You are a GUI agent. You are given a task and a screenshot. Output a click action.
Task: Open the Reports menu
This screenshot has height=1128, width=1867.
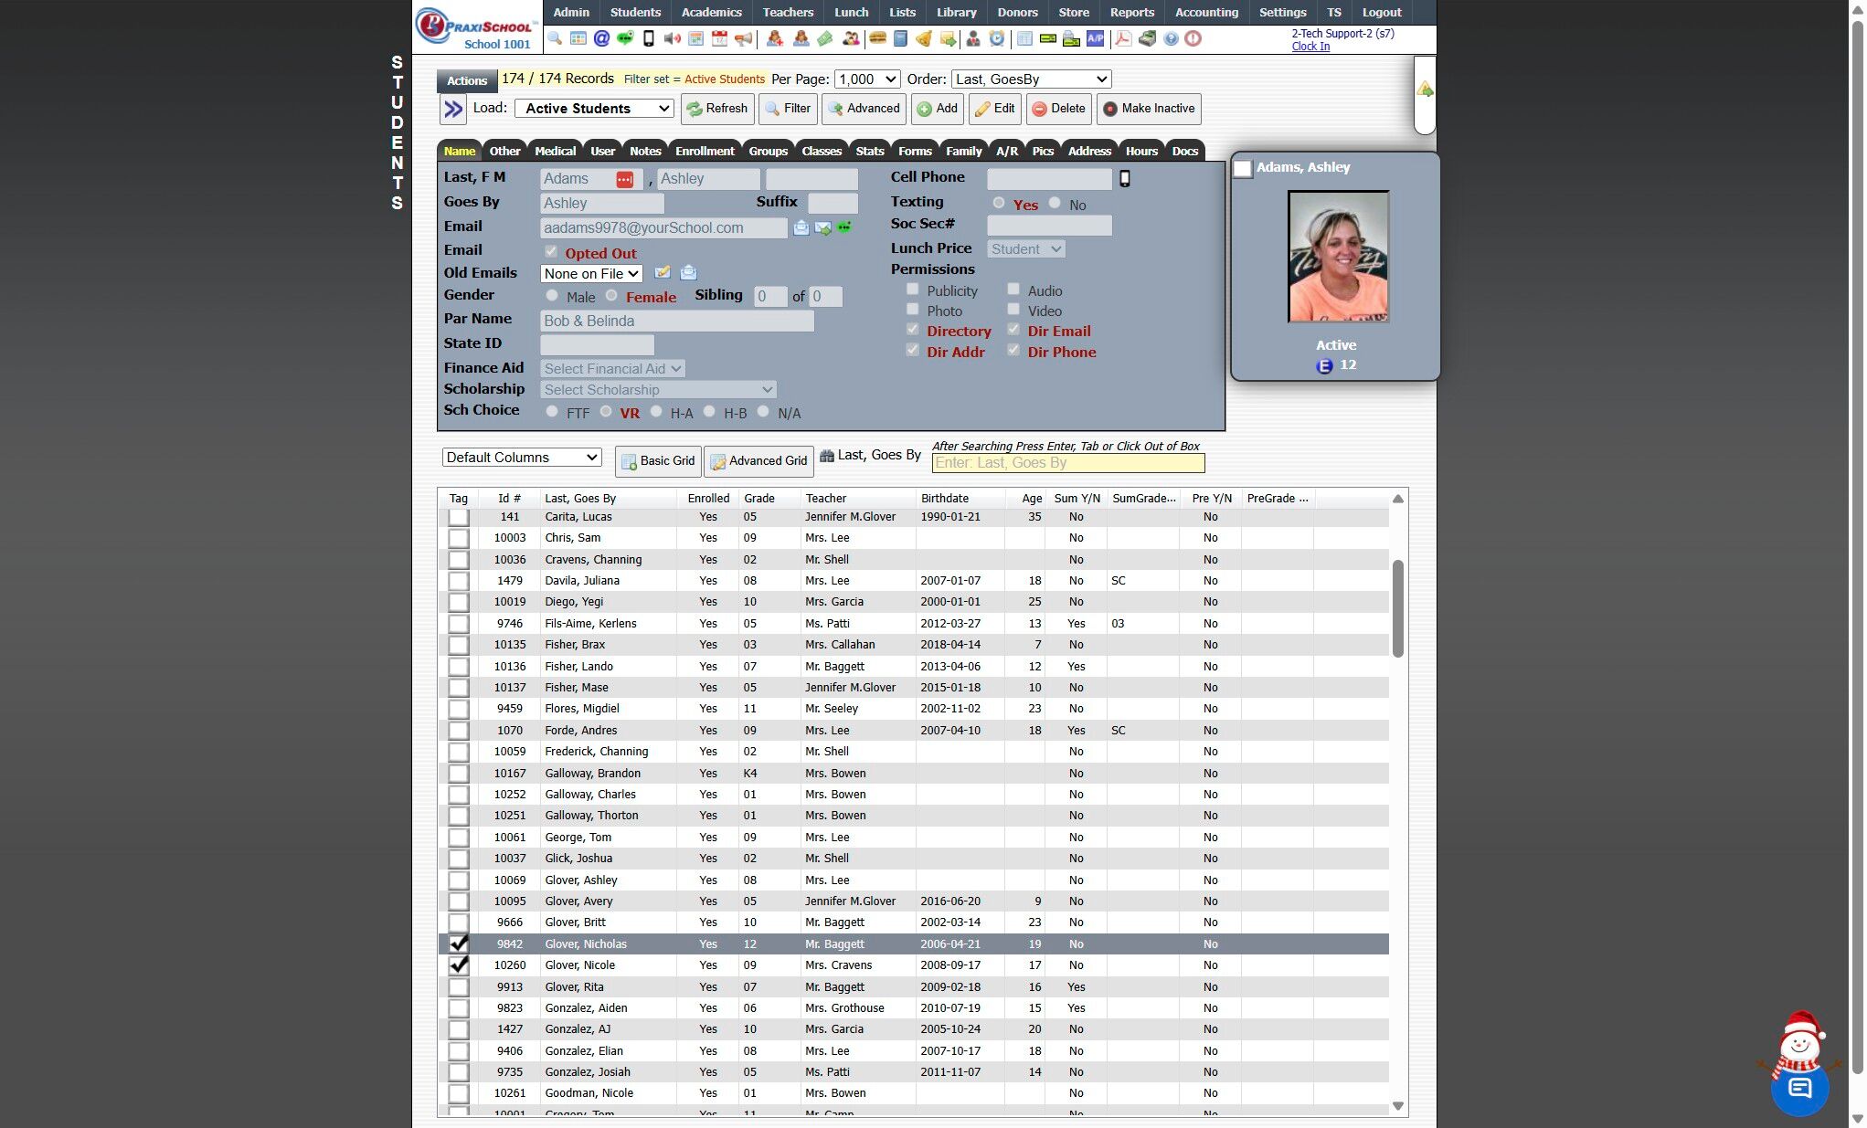coord(1131,12)
